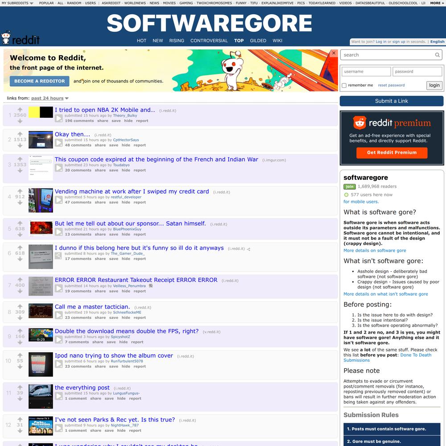This screenshot has width=446, height=446.
Task: Open the WIKI tab
Action: tap(277, 41)
